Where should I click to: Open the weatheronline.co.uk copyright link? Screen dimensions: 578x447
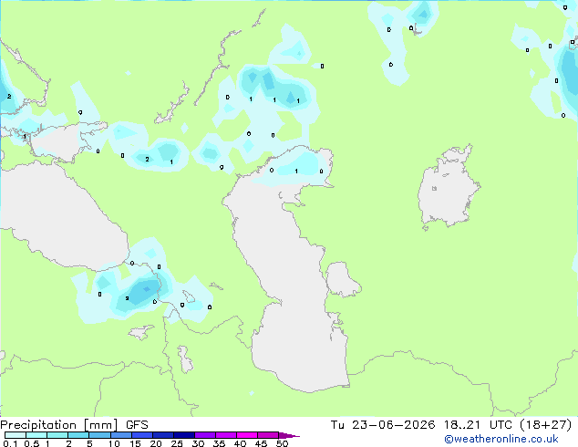(x=501, y=439)
